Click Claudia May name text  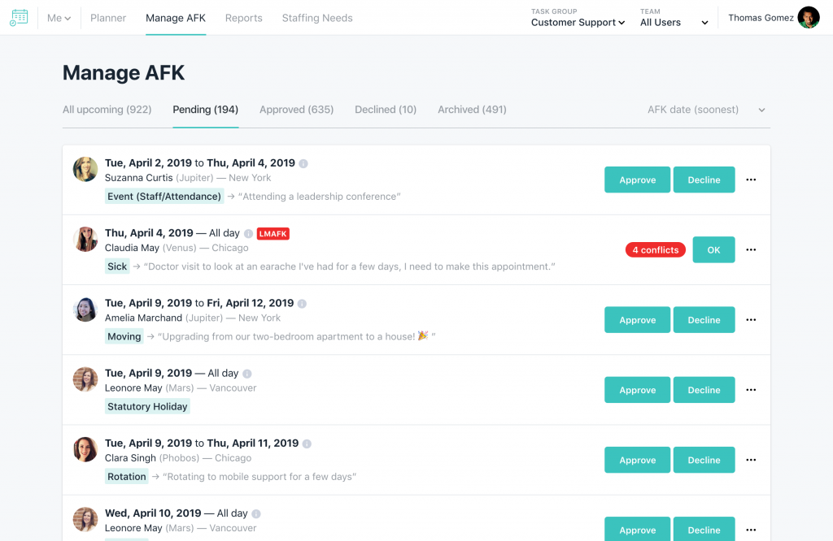click(132, 248)
